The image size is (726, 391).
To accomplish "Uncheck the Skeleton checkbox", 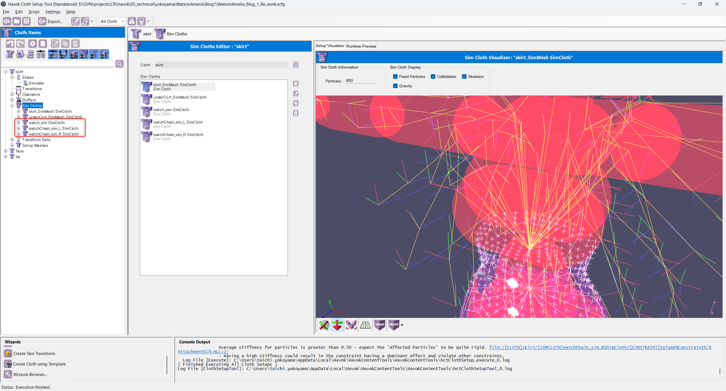I will click(464, 76).
